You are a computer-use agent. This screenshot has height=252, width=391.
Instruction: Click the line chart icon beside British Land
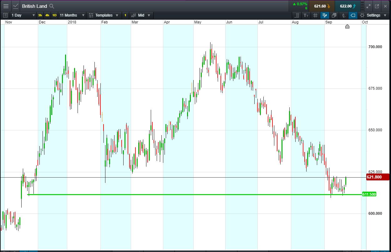pos(16,6)
